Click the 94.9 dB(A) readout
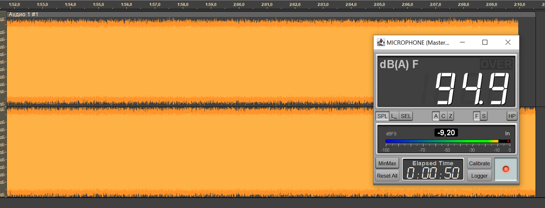The height and width of the screenshot is (208, 545). 472,88
